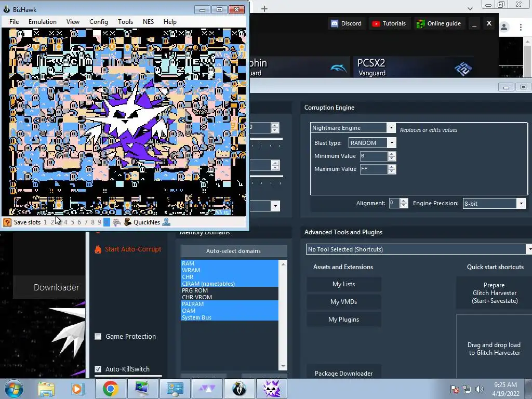Open the Engine Precision 8-bit dropdown
Screen dimensions: 532x399
[522, 204]
